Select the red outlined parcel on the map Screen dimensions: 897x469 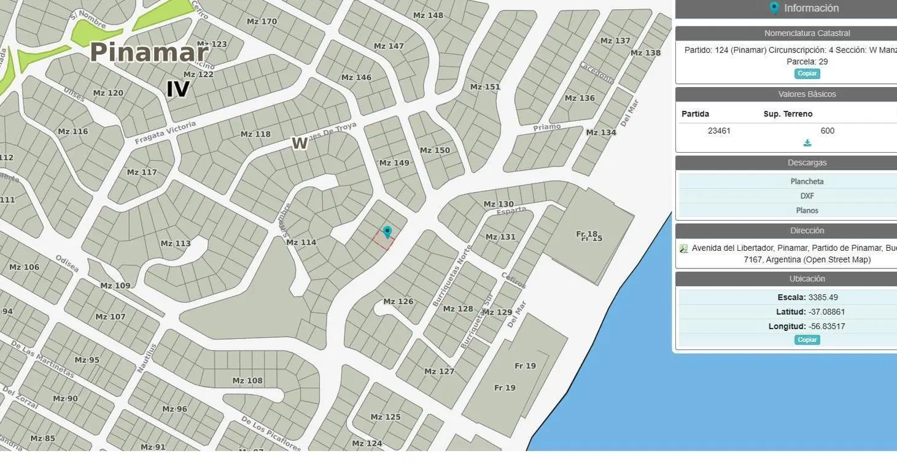point(383,240)
